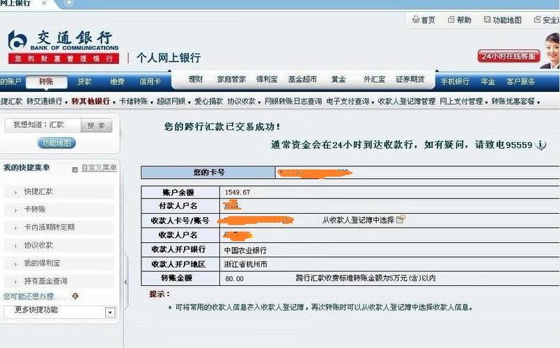Image resolution: width=560 pixels, height=348 pixels.
Task: Open the 功能地图 link in top bar
Action: [x=503, y=20]
